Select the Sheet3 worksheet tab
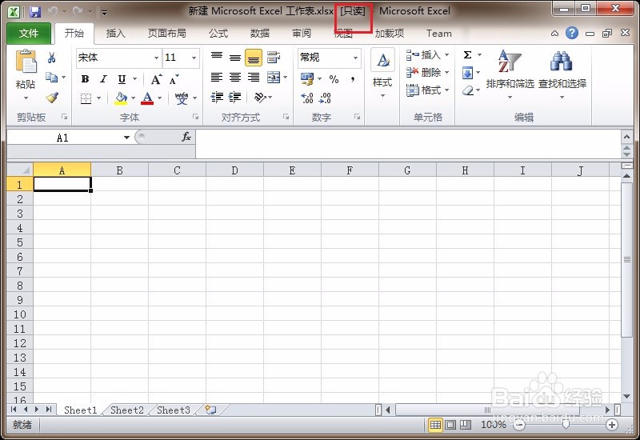Viewport: 640px width, 440px height. click(174, 410)
